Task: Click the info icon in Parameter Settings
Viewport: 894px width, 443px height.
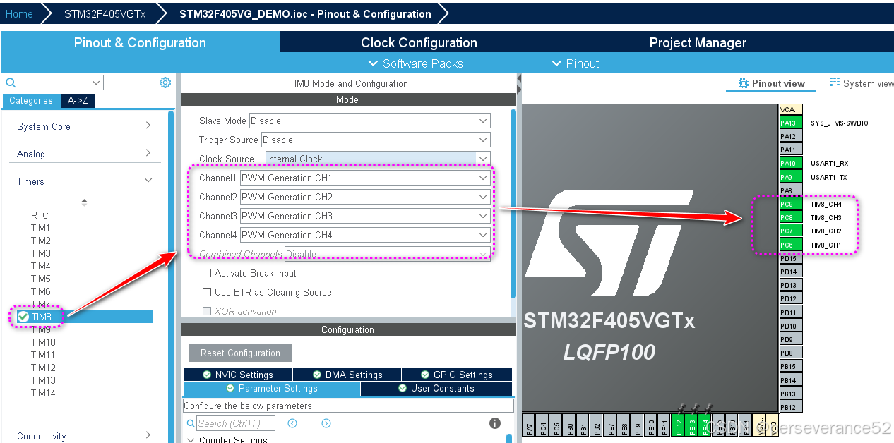Action: tap(495, 423)
